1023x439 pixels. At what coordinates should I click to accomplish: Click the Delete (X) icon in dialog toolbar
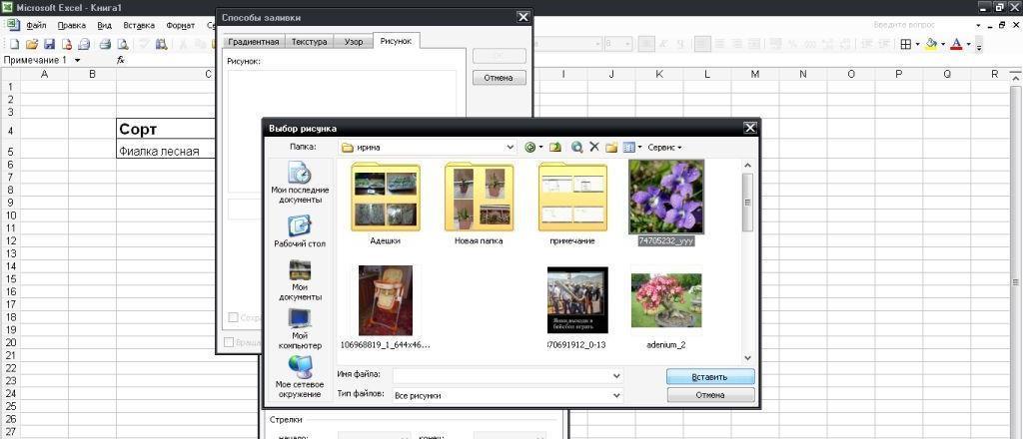pos(594,147)
